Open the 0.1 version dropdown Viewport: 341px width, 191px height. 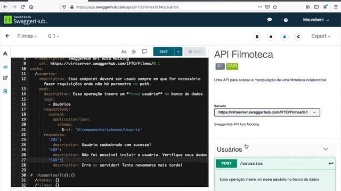54,36
